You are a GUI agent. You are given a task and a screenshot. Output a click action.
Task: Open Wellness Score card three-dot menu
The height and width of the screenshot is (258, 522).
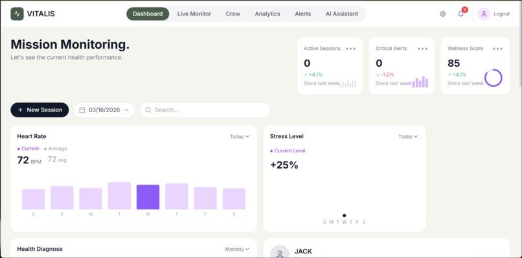pos(497,49)
